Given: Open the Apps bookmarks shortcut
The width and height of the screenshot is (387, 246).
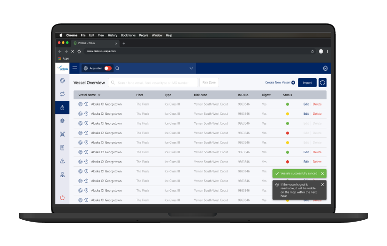Looking at the screenshot, I should click(63, 59).
